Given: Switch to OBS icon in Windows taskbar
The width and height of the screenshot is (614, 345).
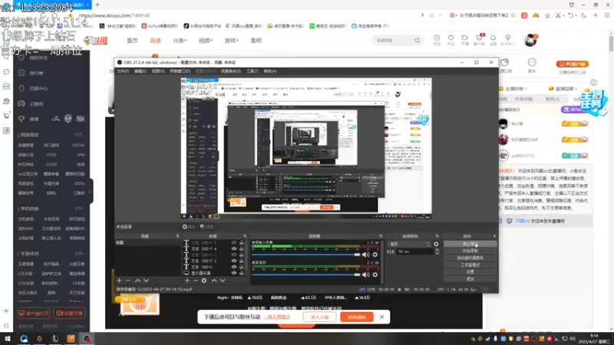Looking at the screenshot, I should [x=87, y=338].
